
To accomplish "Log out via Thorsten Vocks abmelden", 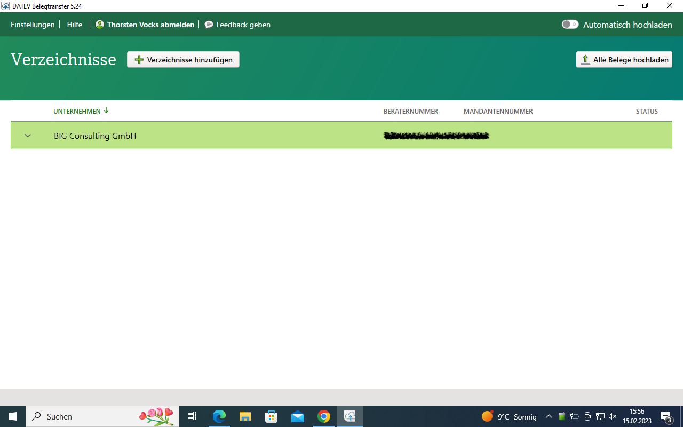I will [x=145, y=25].
